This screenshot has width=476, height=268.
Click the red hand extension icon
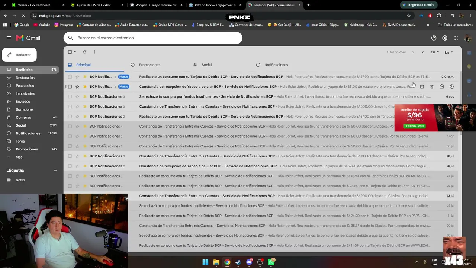coord(430,16)
